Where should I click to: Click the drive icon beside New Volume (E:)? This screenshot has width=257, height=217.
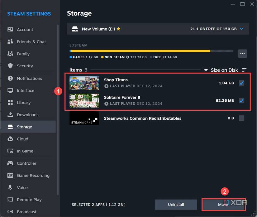tap(75, 29)
